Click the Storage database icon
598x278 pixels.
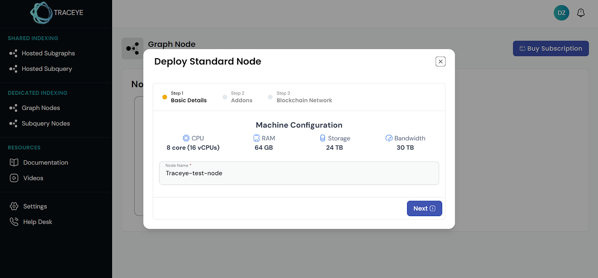(322, 138)
